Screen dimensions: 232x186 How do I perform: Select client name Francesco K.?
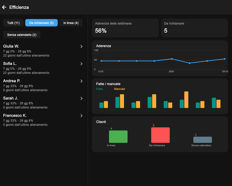click(x=15, y=115)
